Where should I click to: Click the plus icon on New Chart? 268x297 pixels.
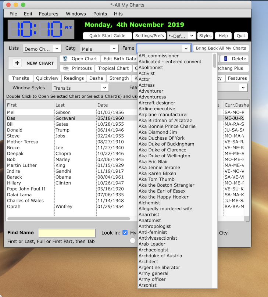coord(17,63)
